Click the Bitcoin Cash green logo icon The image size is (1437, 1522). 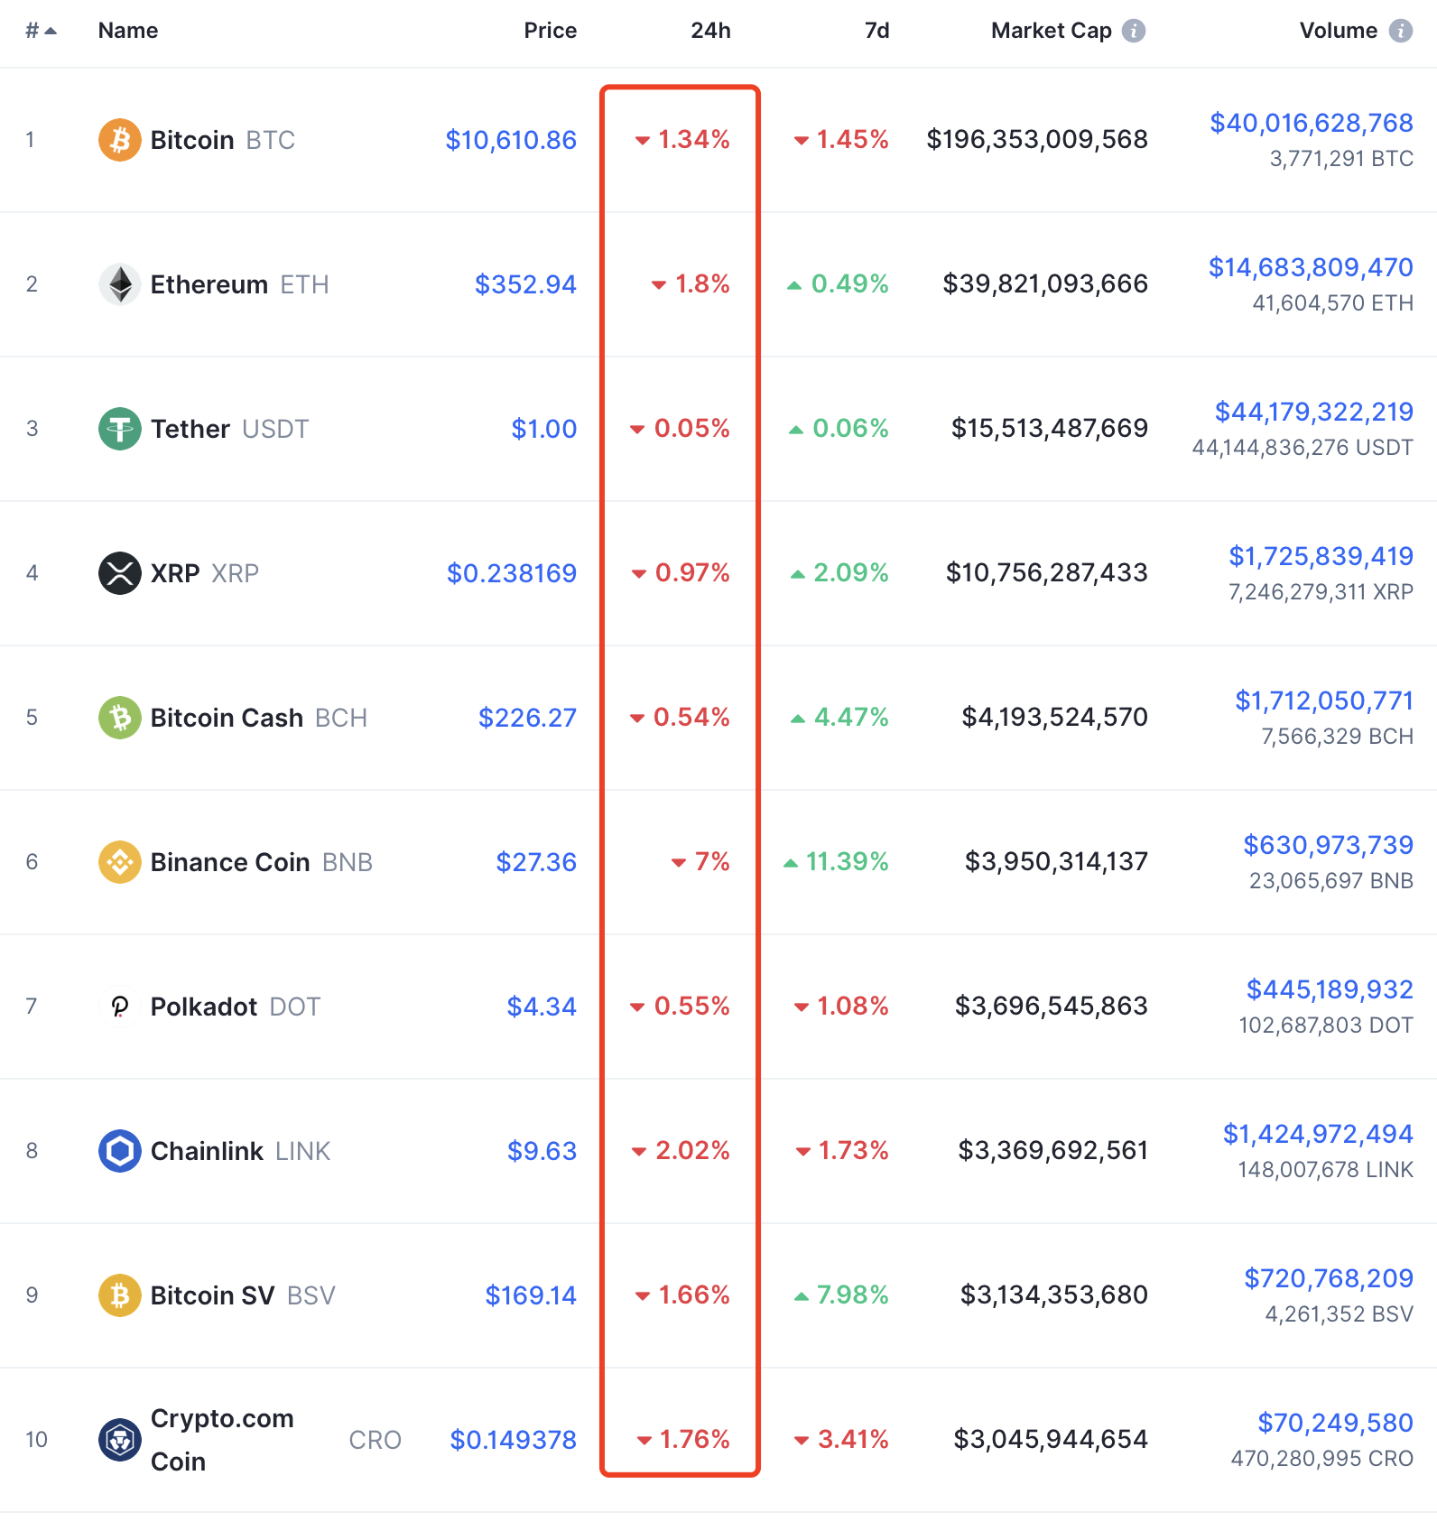coord(119,718)
